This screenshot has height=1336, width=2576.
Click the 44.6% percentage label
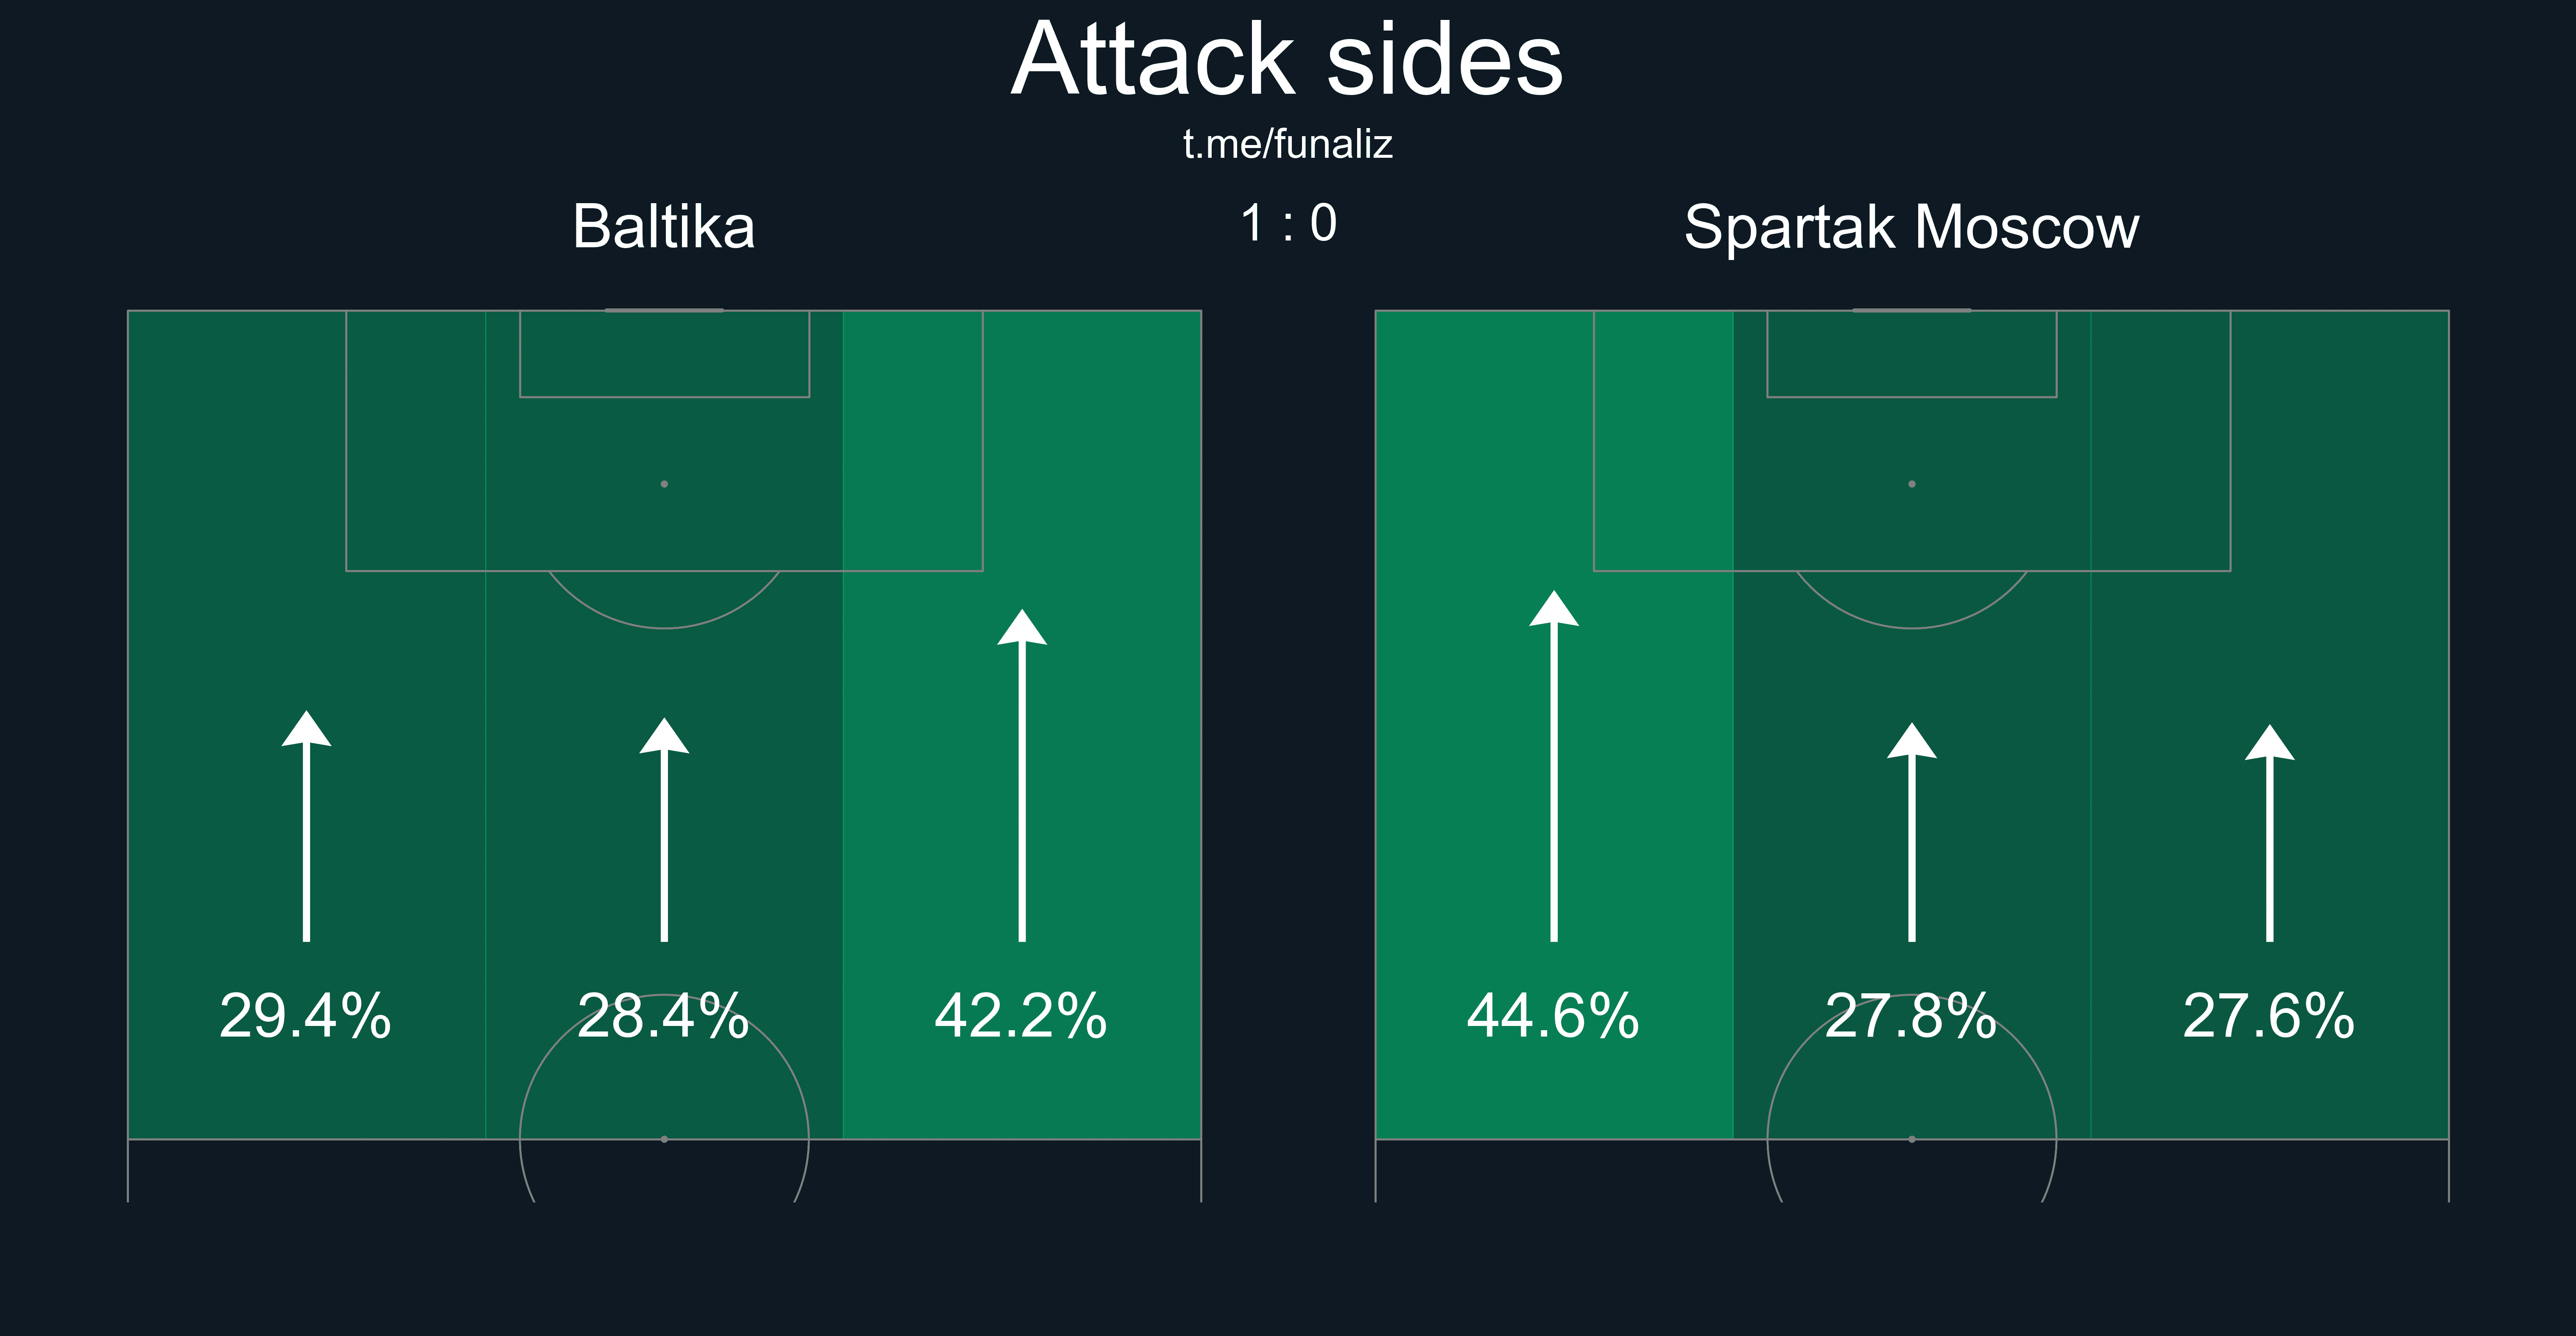pyautogui.click(x=1553, y=1016)
